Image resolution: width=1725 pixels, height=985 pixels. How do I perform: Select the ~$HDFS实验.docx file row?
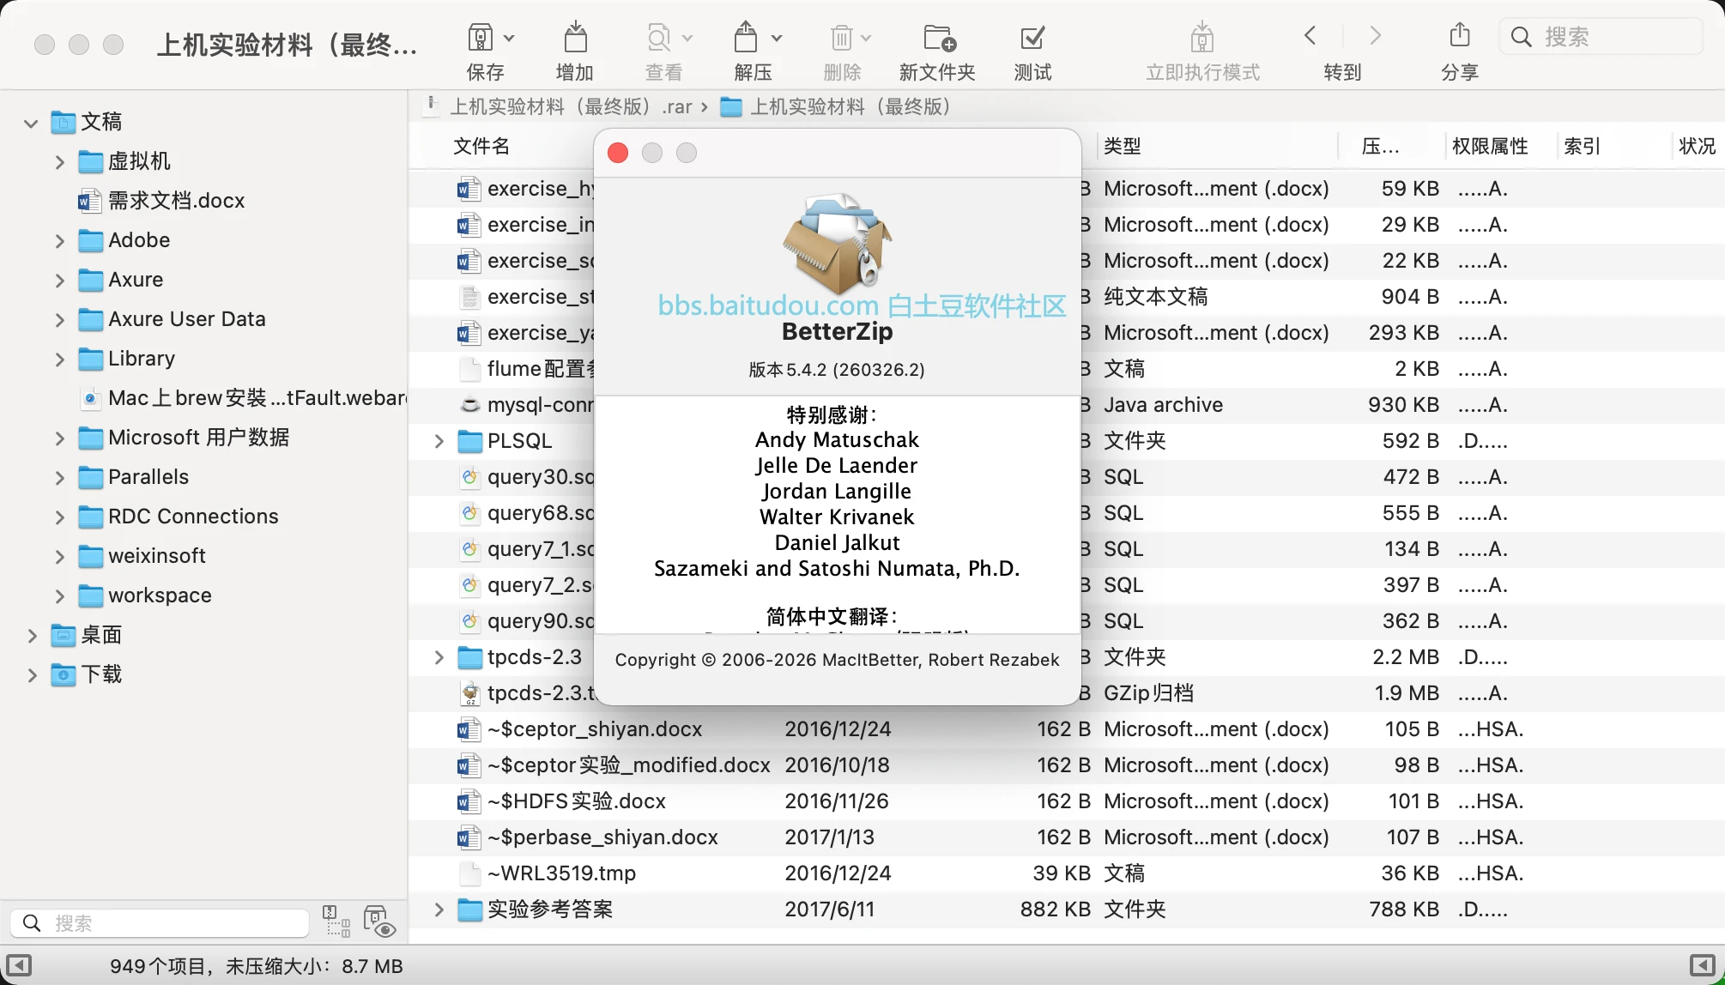tap(1066, 801)
